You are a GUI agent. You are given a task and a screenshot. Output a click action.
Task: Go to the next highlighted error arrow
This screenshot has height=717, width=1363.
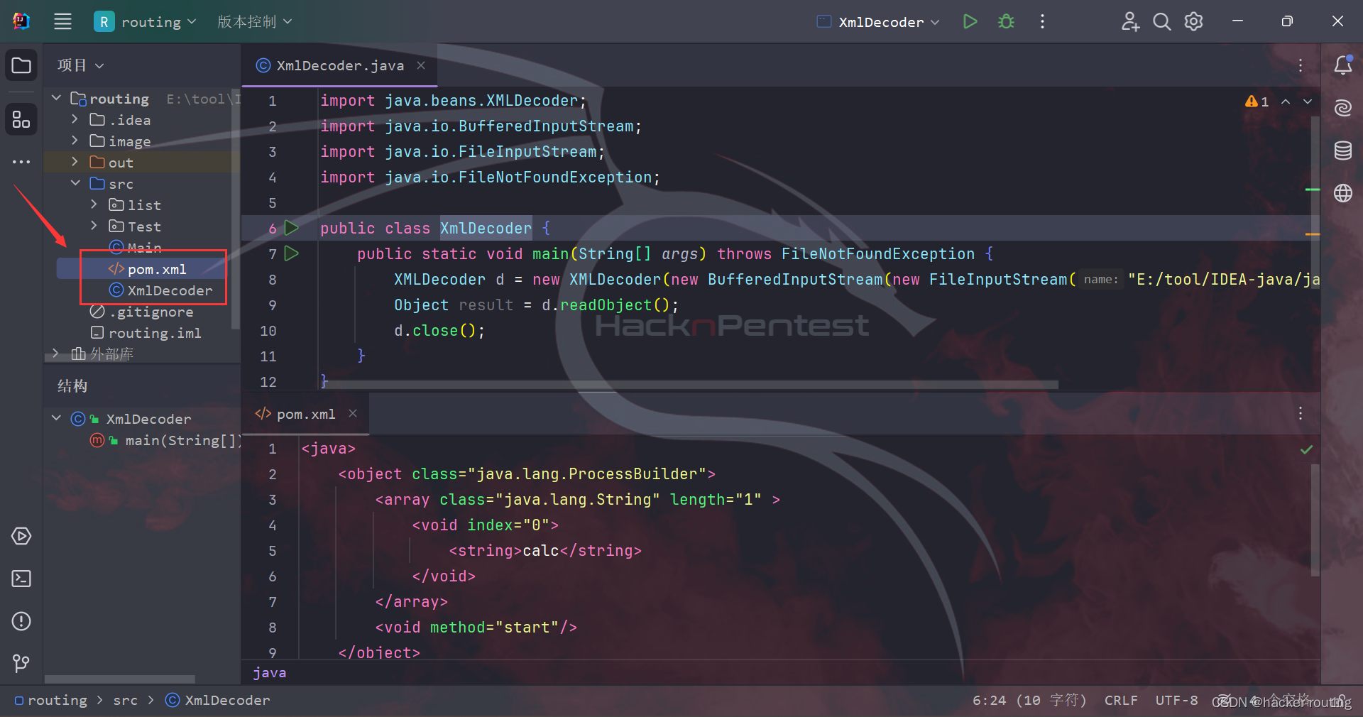point(1307,102)
